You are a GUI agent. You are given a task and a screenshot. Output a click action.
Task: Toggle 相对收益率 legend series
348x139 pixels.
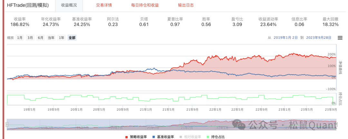click(190, 137)
